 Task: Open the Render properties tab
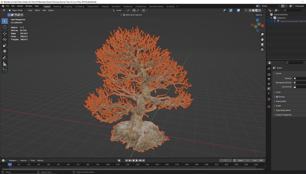pos(269,74)
